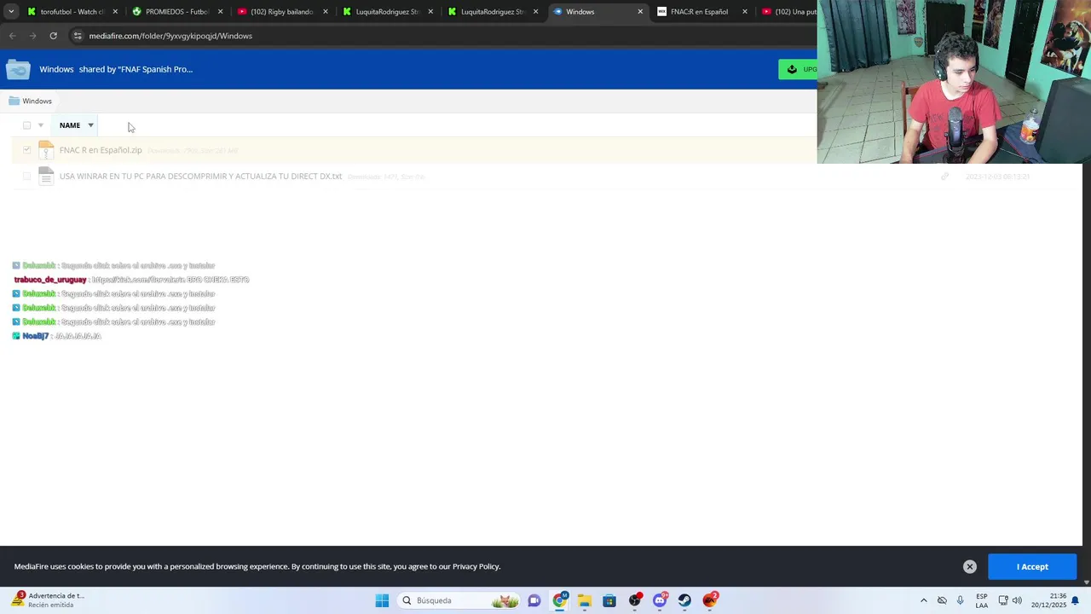
Task: Show hidden tray icons chevron
Action: tap(923, 600)
